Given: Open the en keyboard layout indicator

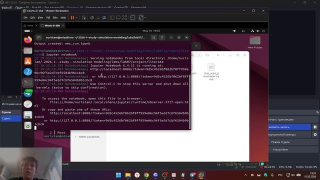Looking at the screenshot, I should [243, 31].
